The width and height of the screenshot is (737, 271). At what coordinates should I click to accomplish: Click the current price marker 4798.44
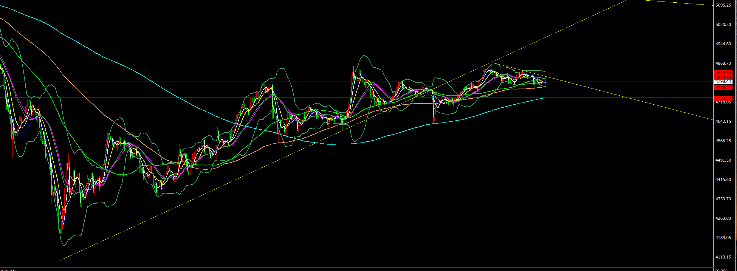click(x=727, y=82)
